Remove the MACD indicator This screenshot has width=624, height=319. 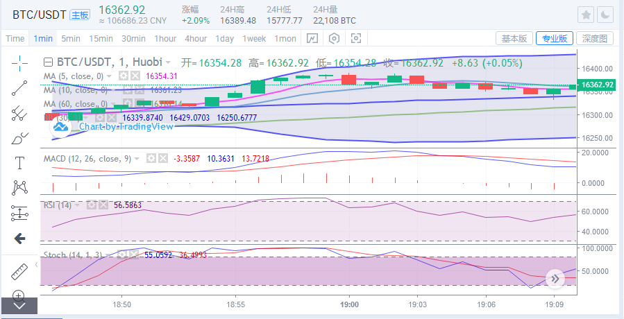coord(162,159)
